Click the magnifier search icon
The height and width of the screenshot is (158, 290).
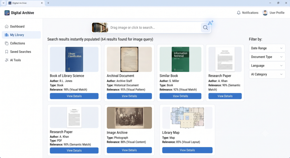(205, 27)
